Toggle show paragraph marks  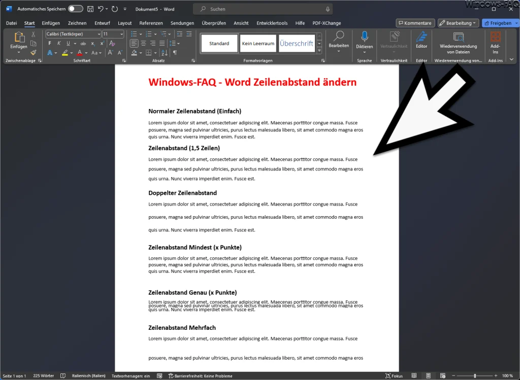(x=175, y=53)
